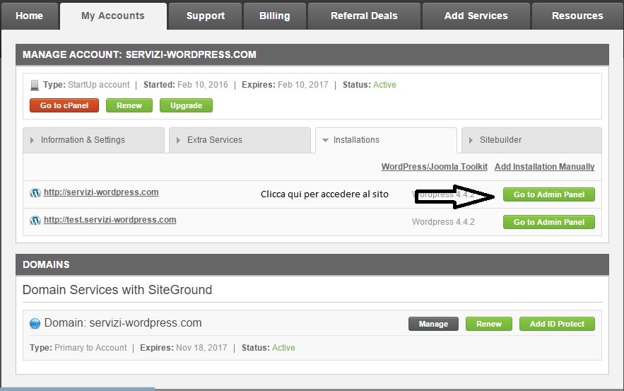Click the server icon next to Type: StartUp account
This screenshot has height=391, width=624.
[x=35, y=86]
